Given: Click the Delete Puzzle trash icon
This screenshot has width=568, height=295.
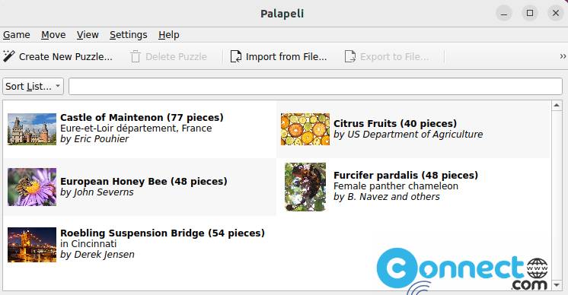Looking at the screenshot, I should coord(136,57).
